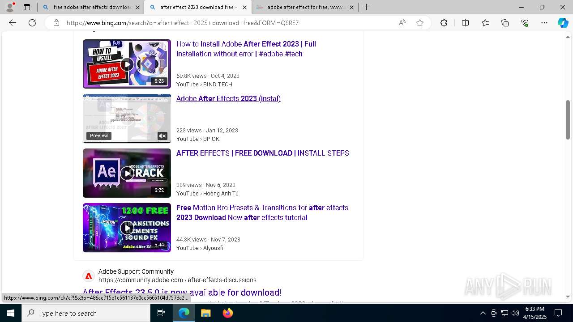Open a new browser tab
Viewport: 573px width, 322px height.
(x=366, y=7)
